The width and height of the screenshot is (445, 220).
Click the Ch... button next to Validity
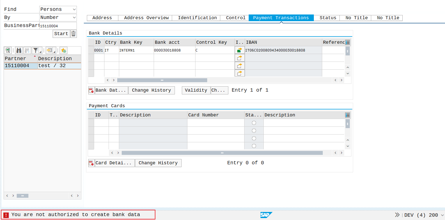point(219,90)
